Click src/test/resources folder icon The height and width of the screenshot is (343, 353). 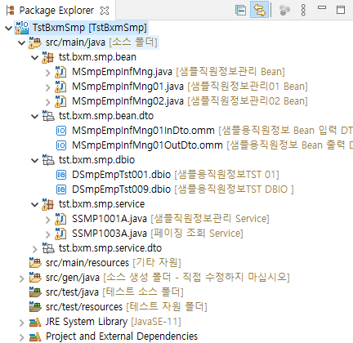click(35, 307)
